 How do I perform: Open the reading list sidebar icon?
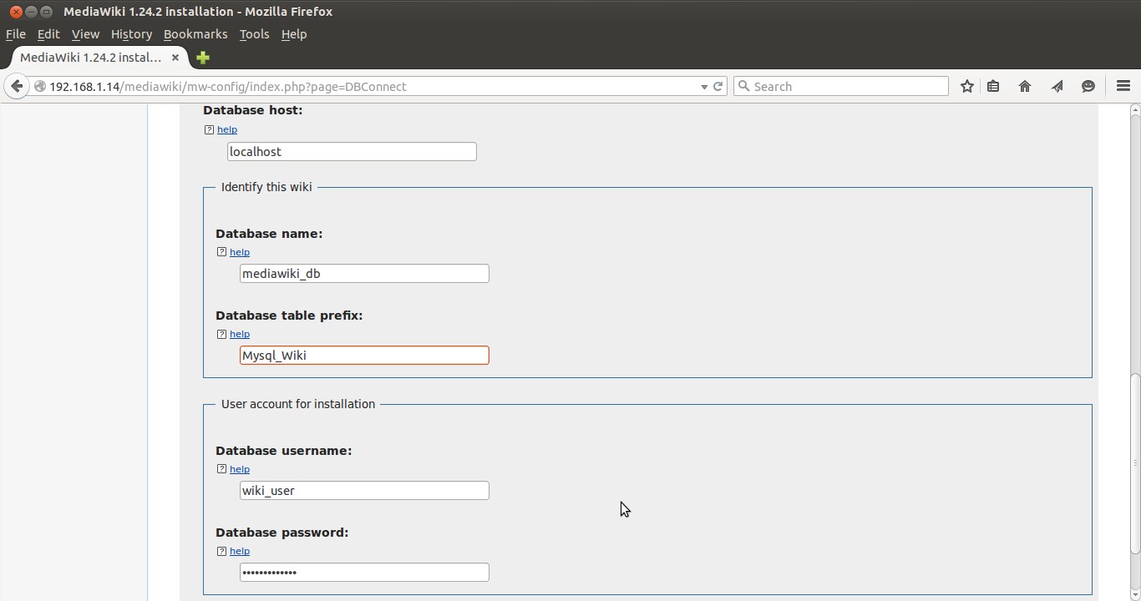coord(993,86)
